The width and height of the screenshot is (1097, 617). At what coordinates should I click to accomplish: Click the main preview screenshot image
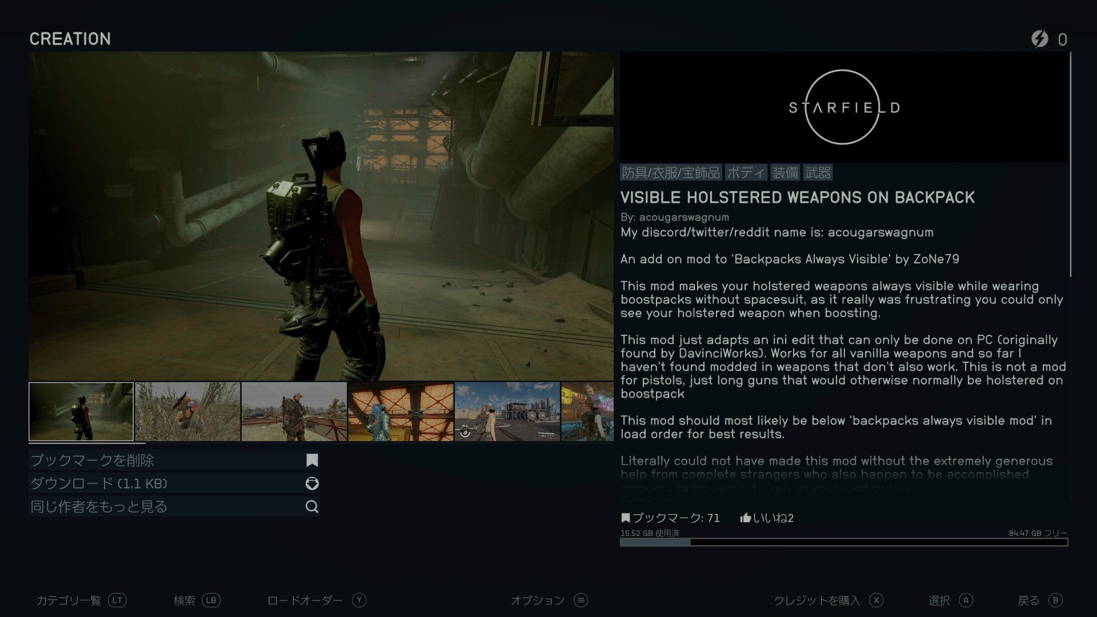[321, 216]
